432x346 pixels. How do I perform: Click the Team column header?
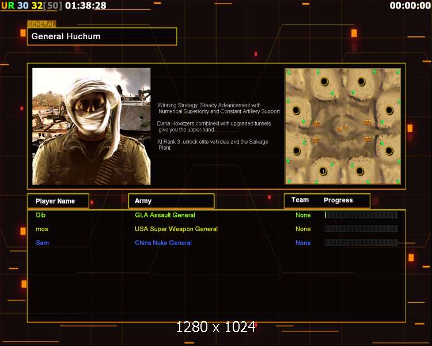pos(300,200)
